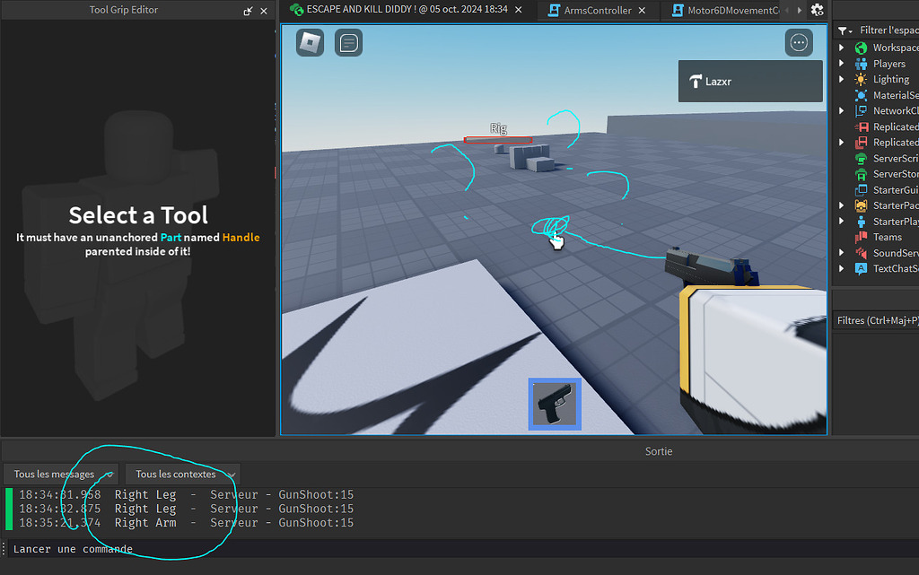Screen dimensions: 919x575
Task: Select the MaterialService icon
Action: (863, 94)
